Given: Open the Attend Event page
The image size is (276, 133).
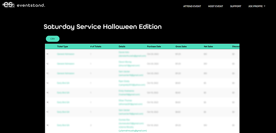Looking at the screenshot, I should coord(192,6).
